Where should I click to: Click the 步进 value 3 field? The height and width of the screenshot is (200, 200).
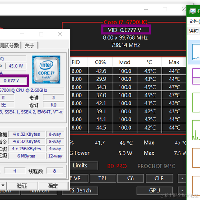coord(53,97)
